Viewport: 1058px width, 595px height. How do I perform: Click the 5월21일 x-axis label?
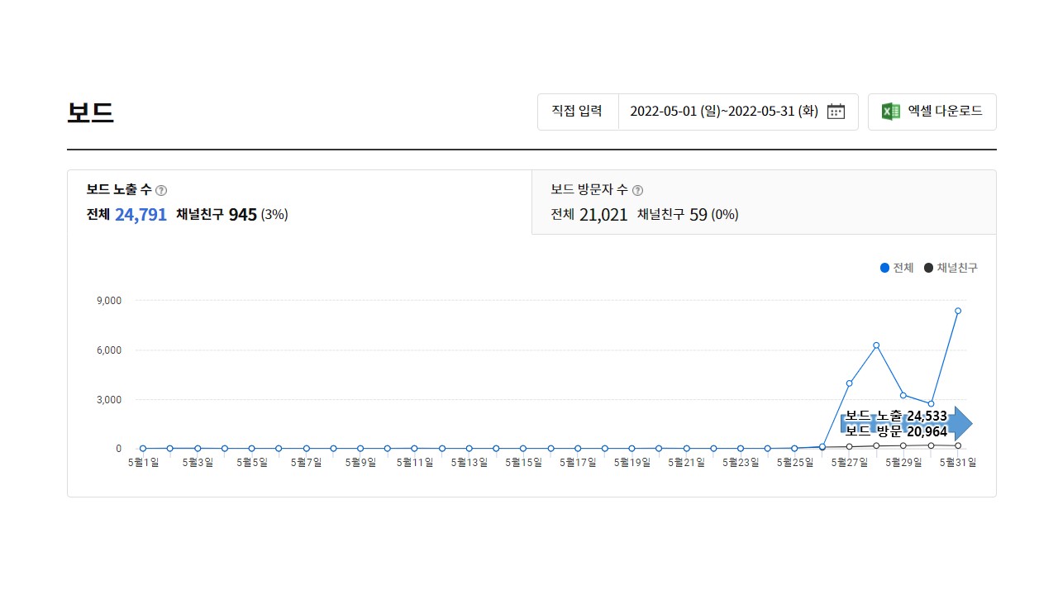tap(686, 464)
